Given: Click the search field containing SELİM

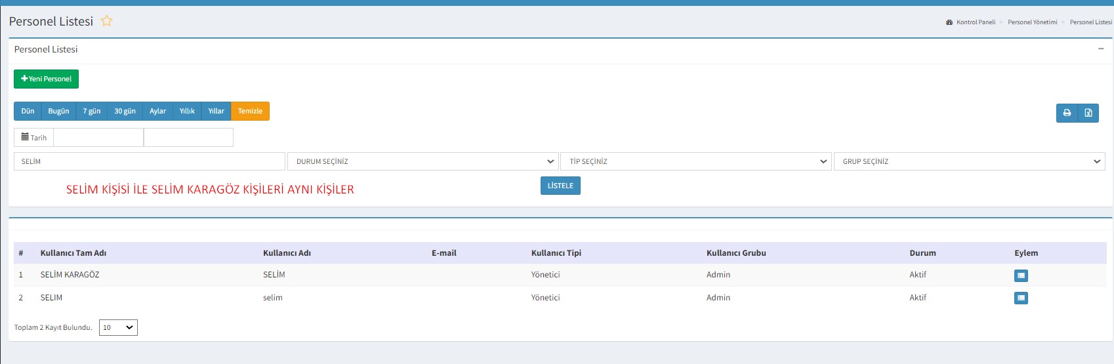Looking at the screenshot, I should point(150,161).
